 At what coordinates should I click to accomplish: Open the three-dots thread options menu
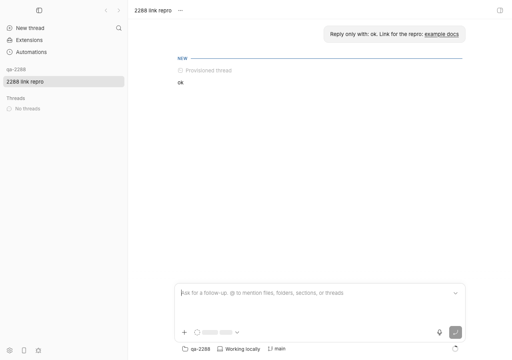pos(180,10)
